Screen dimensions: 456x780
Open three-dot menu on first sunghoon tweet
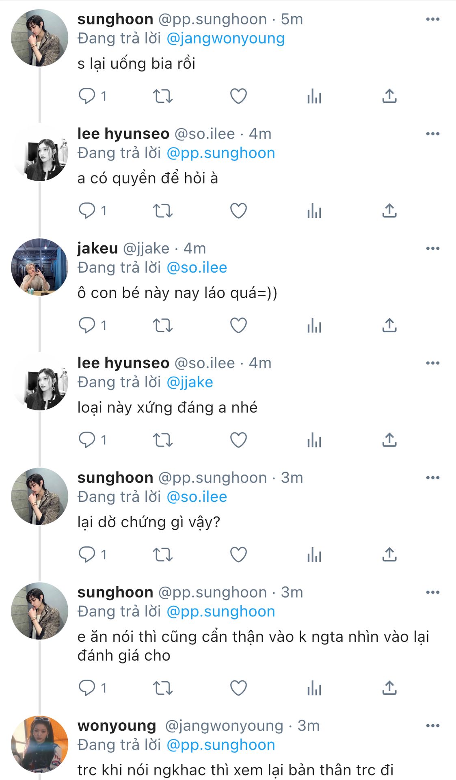coord(432,19)
